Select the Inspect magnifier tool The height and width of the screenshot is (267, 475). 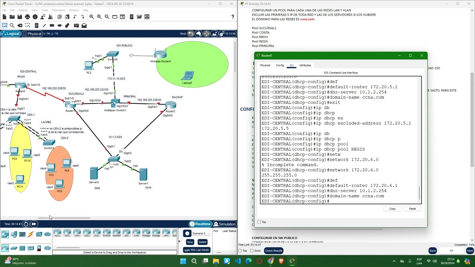(12, 25)
